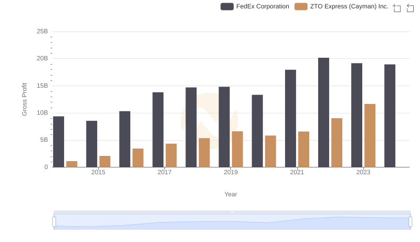This screenshot has height=242, width=420.
Task: Click the FedEx bar for 2020
Action: [257, 131]
